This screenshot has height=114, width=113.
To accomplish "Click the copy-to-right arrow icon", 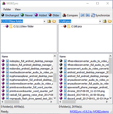I will click(83, 15).
